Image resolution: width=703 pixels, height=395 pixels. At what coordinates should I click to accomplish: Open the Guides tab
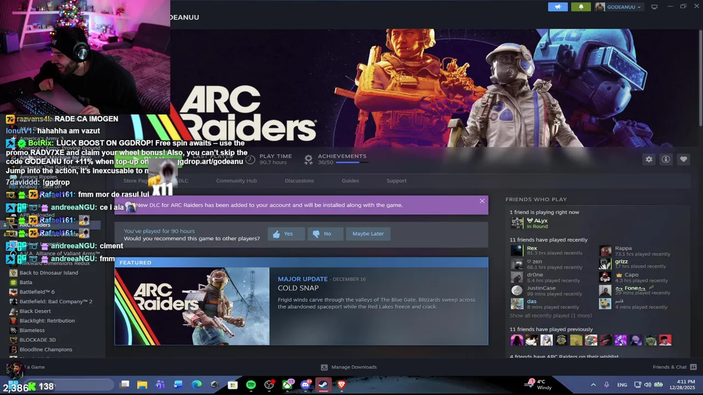click(x=350, y=180)
